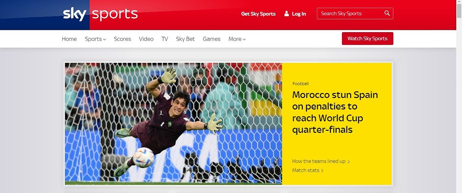Select the TV menu item

(x=165, y=39)
